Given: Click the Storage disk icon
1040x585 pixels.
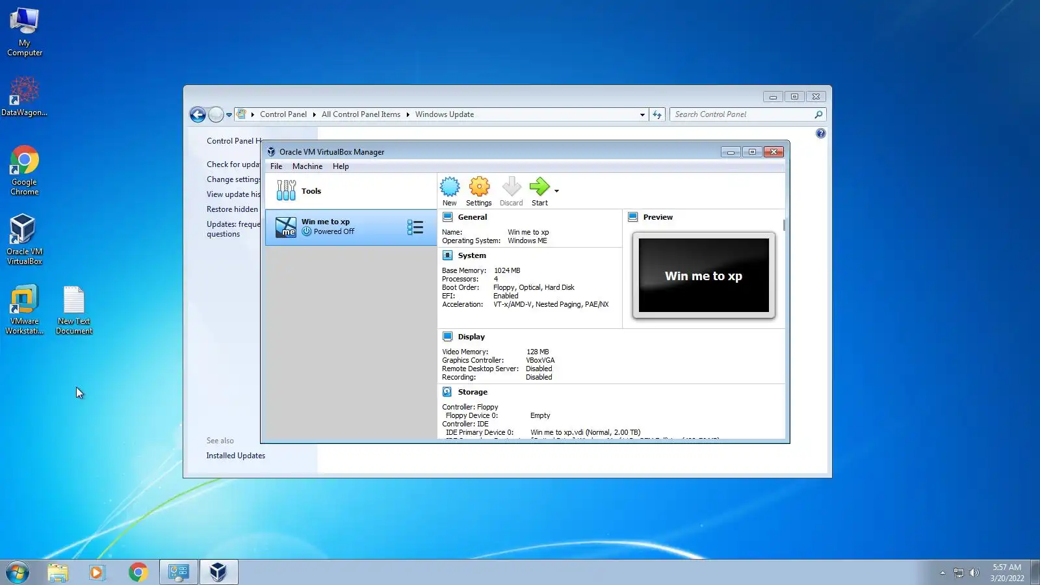Looking at the screenshot, I should pos(447,392).
